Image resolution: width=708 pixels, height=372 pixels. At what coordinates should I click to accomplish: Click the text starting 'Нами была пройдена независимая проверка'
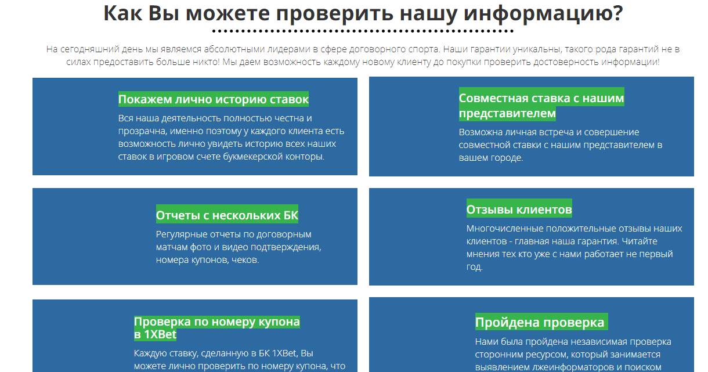click(573, 354)
